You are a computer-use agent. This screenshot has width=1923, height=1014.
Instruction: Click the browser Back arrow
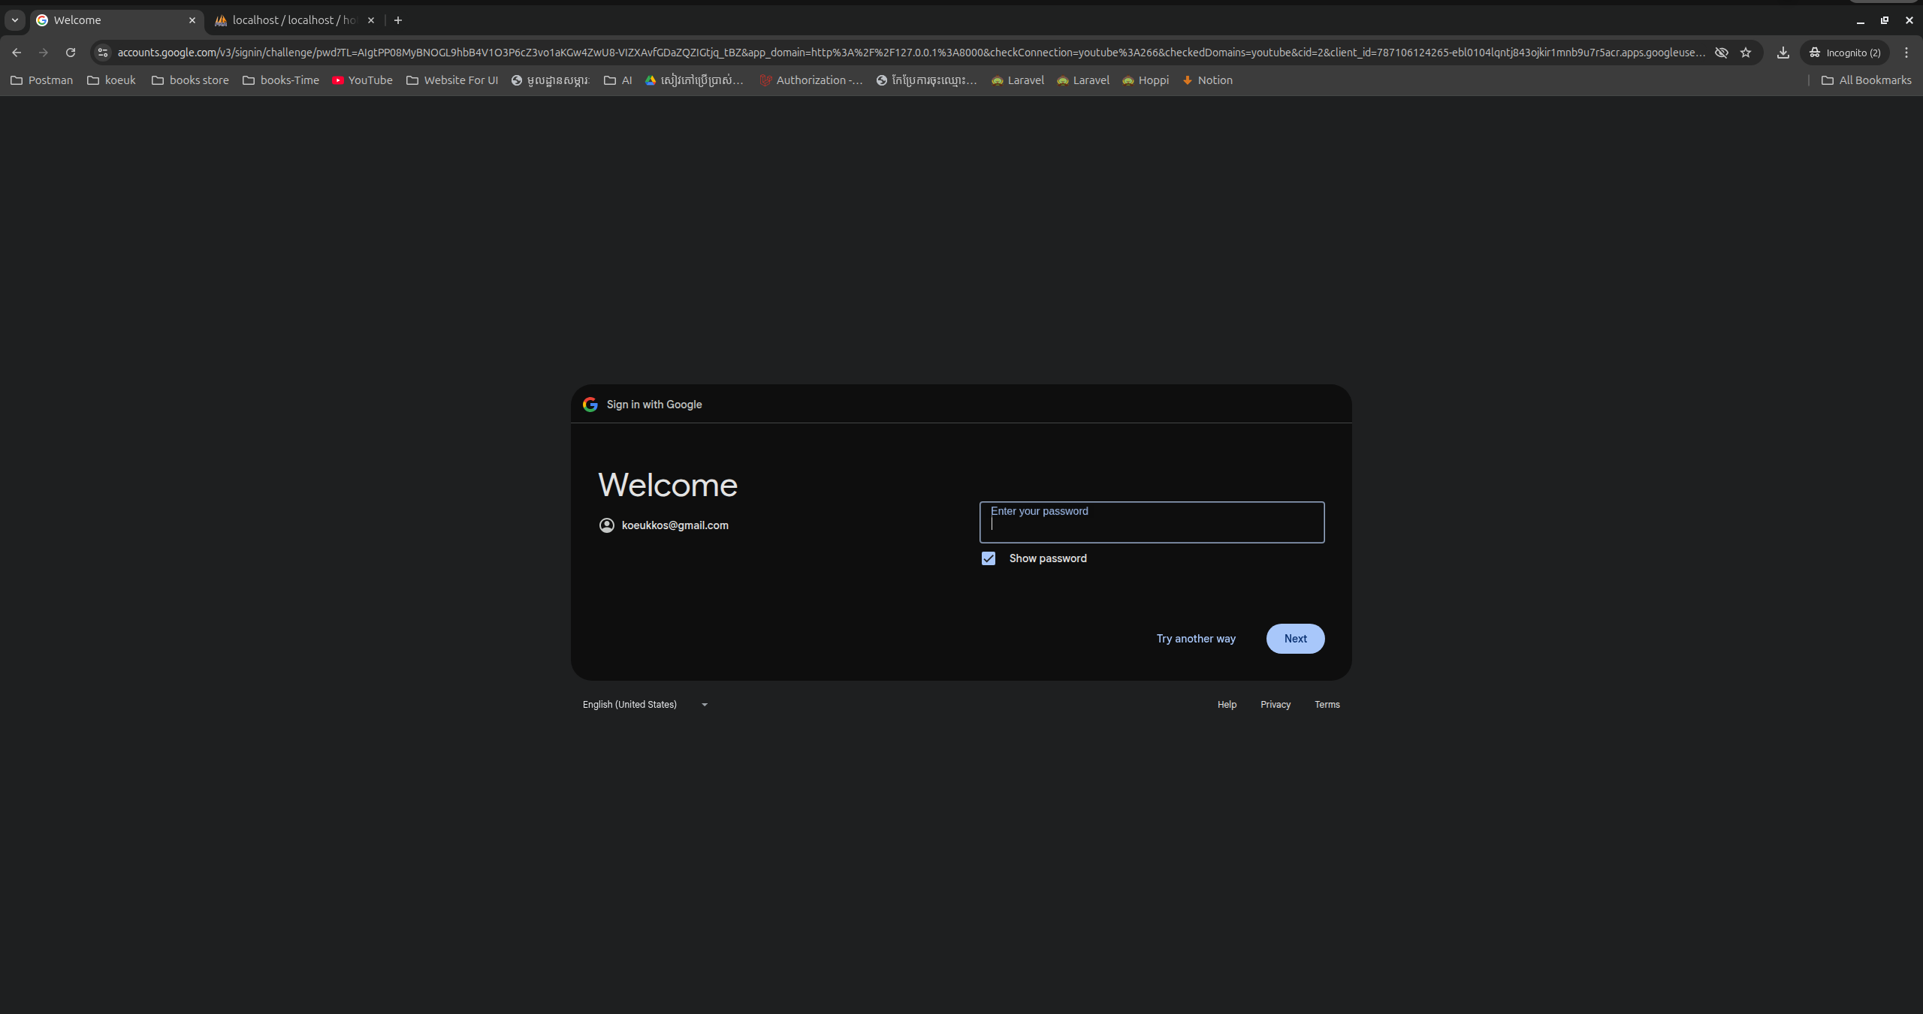tap(17, 53)
